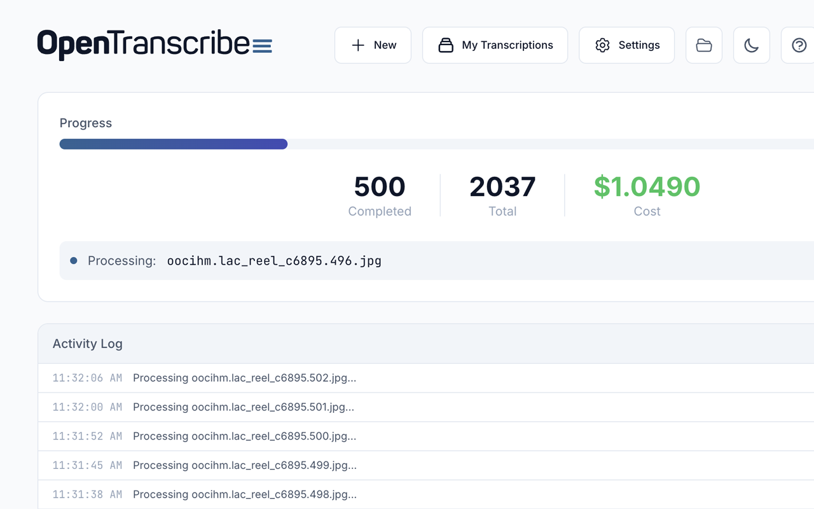Select log entry for file c6895.502.jpg
This screenshot has width=814, height=509.
click(x=426, y=378)
